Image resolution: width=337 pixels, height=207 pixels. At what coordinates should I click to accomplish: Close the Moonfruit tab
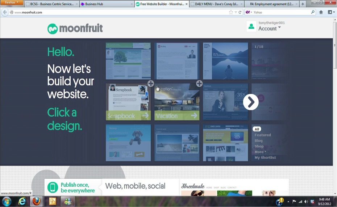[x=186, y=4]
